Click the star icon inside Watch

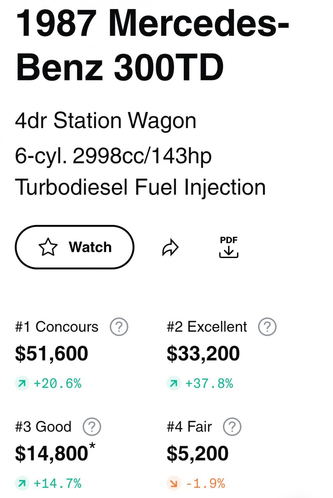pyautogui.click(x=48, y=247)
